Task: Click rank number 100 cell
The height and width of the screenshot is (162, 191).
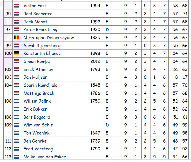Action: [8, 53]
